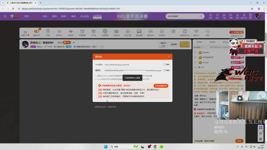
Task: Click the search magnifier icon in header
Action: point(201,16)
